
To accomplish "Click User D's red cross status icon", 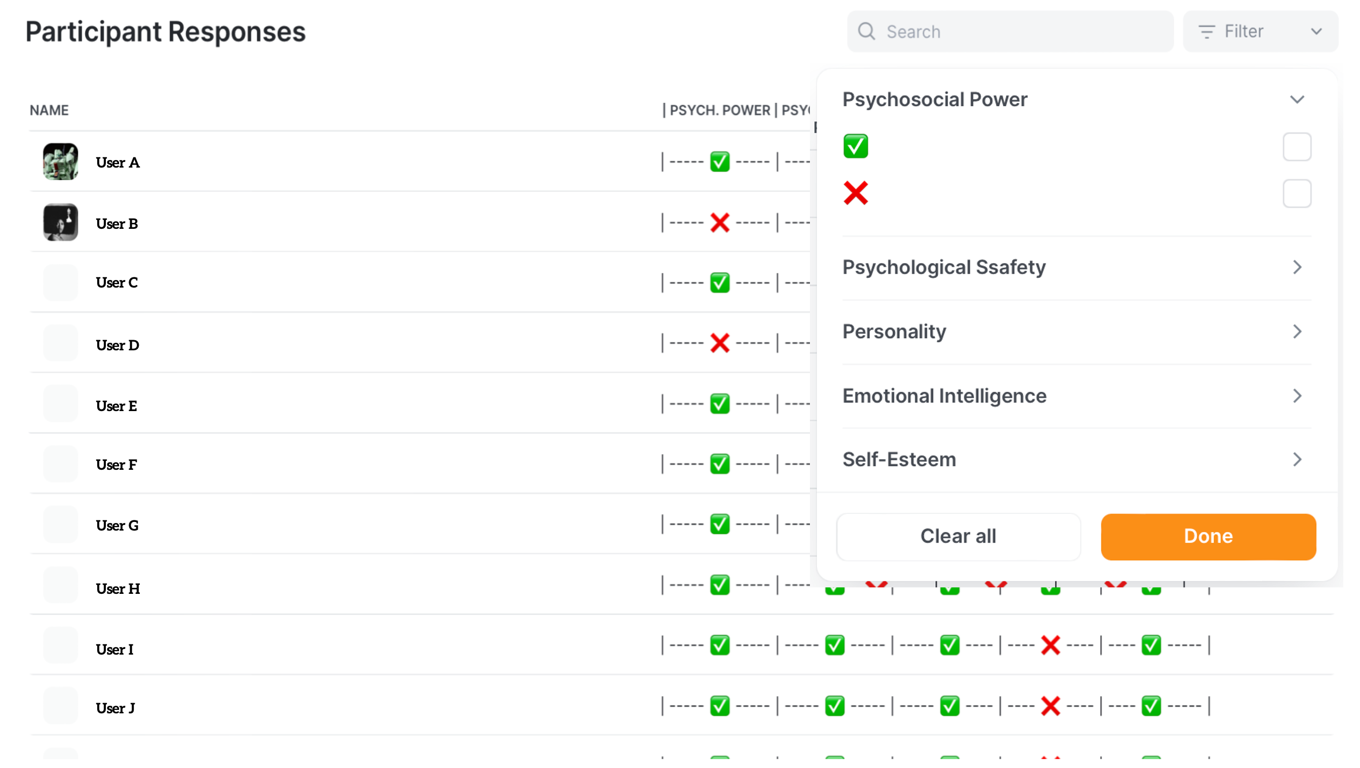I will (x=720, y=344).
